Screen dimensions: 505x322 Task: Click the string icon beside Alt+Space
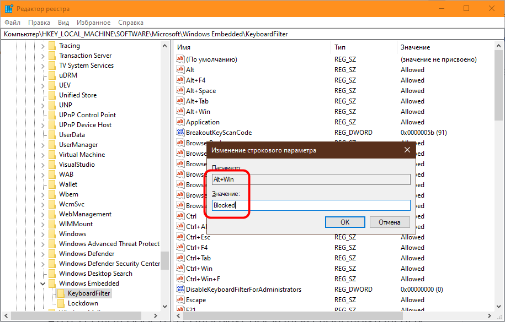tap(180, 91)
